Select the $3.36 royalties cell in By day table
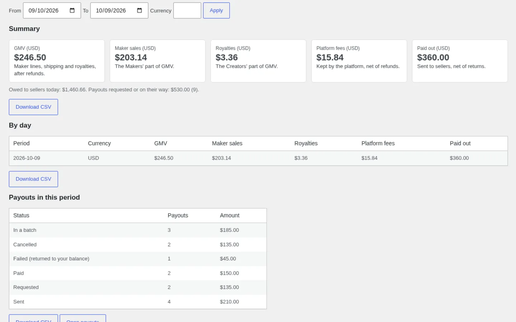The width and height of the screenshot is (516, 322). click(301, 158)
